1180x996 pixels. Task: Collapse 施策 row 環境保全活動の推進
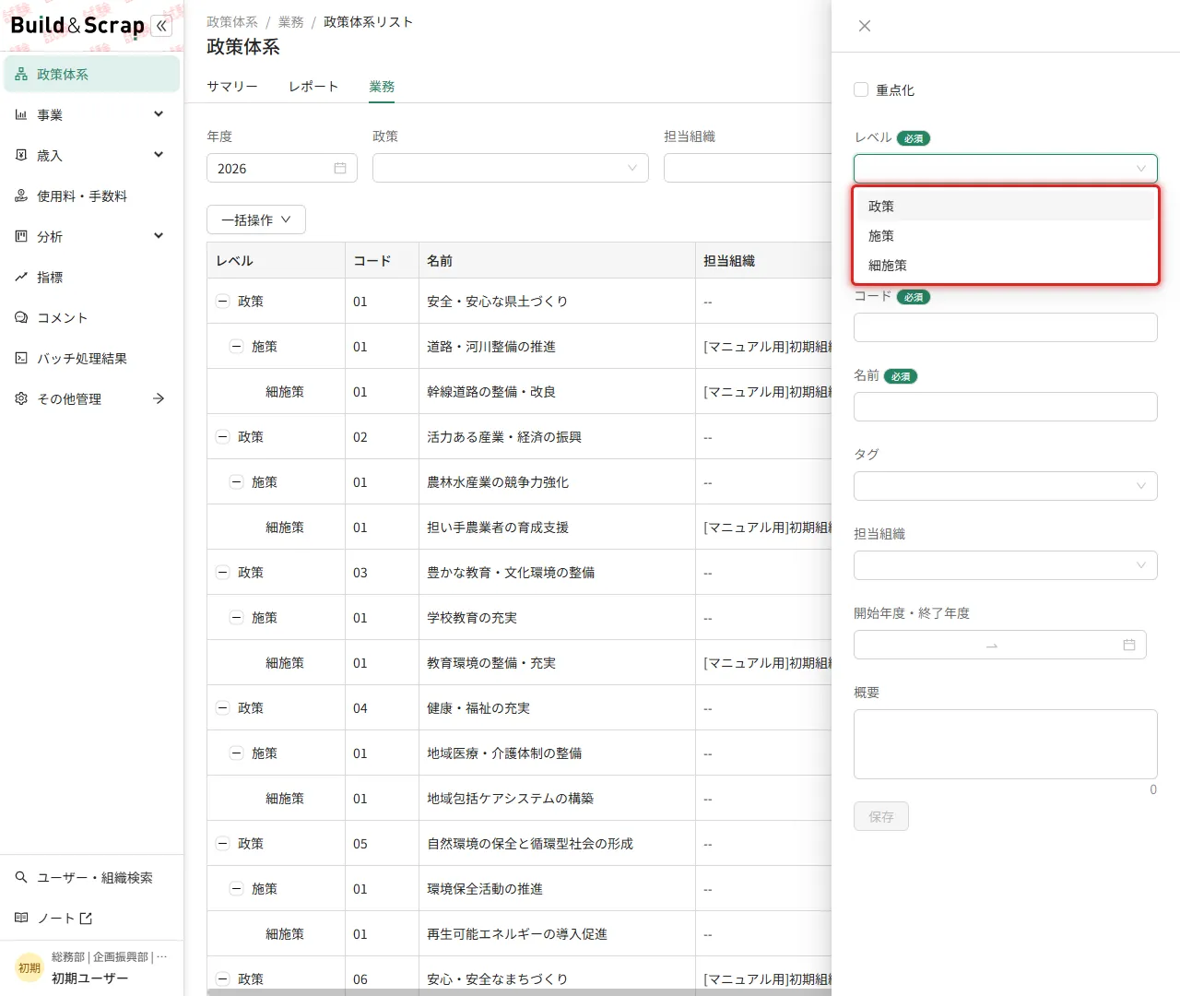[x=236, y=889]
